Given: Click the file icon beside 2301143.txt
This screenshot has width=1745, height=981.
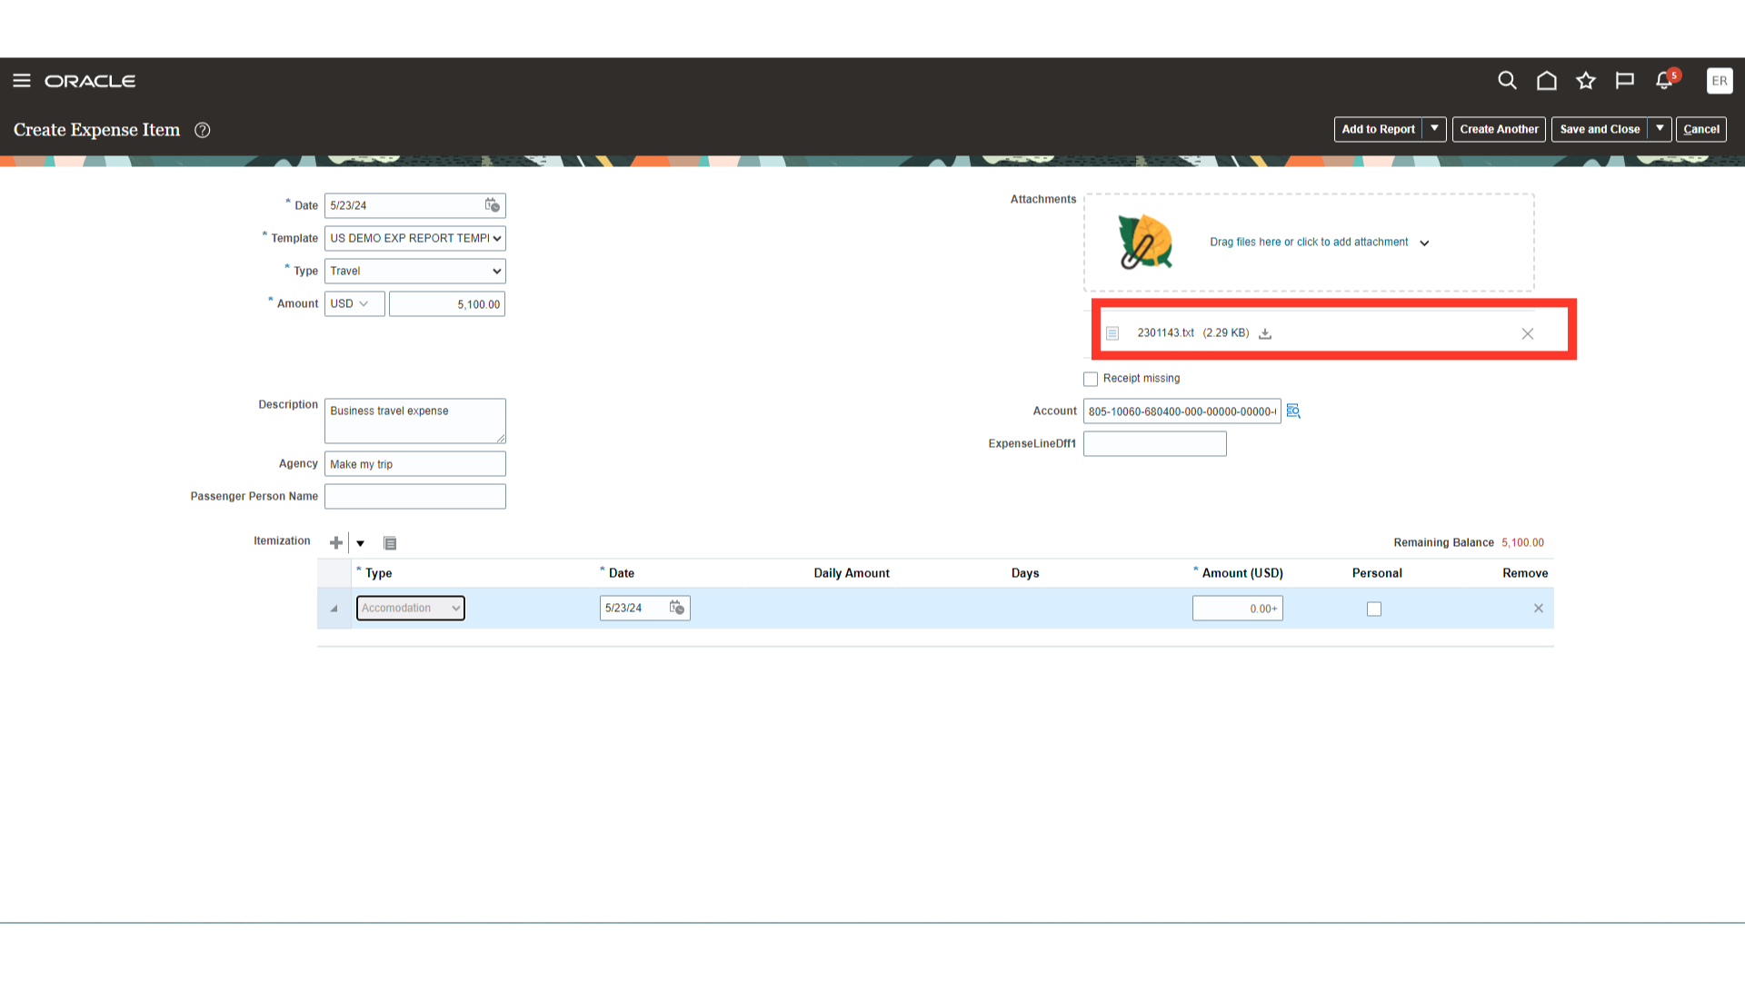Looking at the screenshot, I should [x=1112, y=333].
